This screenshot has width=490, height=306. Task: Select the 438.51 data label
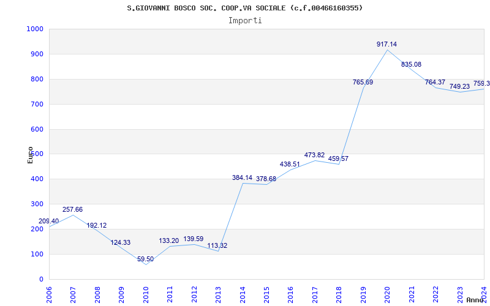290,164
